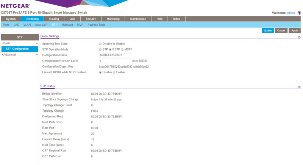Open help icon for STP Status section
The width and height of the screenshot is (303, 165).
point(299,87)
